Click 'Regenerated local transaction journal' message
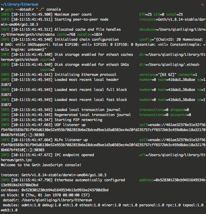 (93, 115)
